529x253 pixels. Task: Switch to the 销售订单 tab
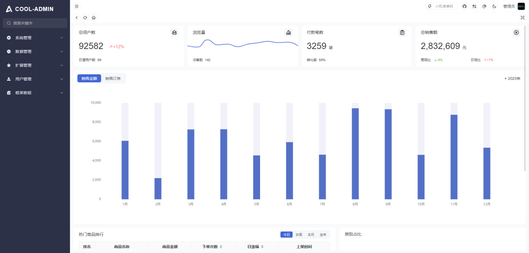[113, 78]
